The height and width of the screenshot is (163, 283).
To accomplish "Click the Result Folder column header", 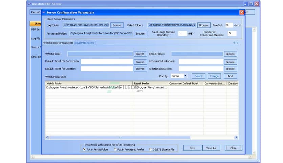I will click(150, 83).
